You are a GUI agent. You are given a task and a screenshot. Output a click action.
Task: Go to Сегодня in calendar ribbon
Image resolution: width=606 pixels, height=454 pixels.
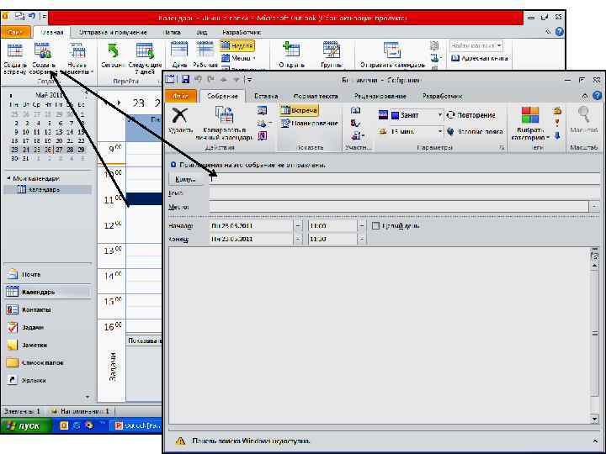[x=113, y=56]
